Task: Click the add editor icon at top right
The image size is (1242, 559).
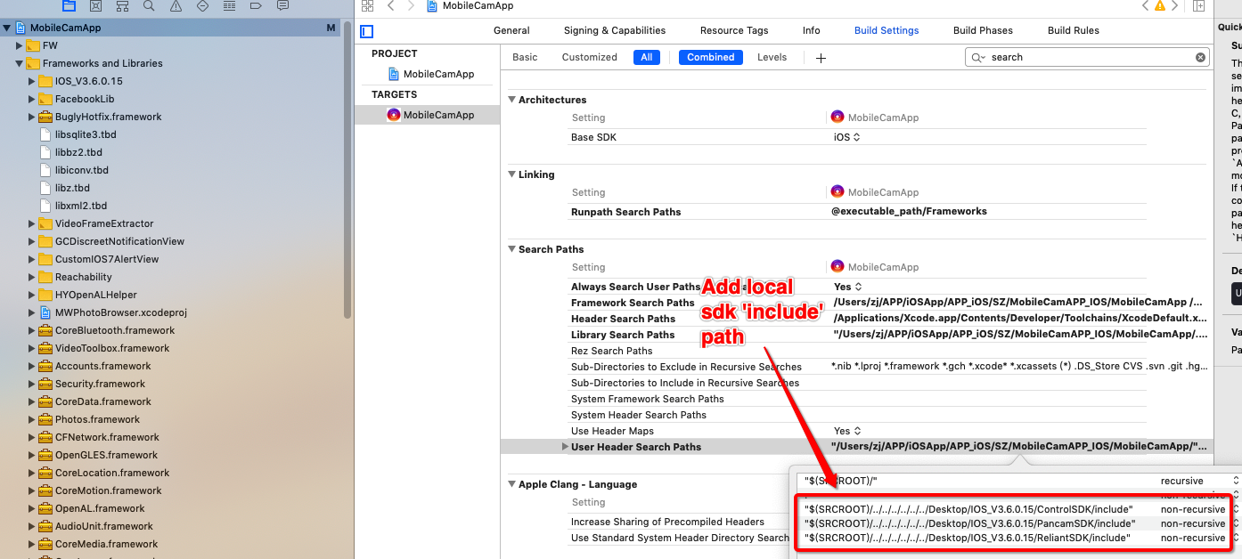Action: [1199, 5]
